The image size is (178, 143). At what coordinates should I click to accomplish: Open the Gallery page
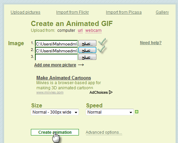[x=162, y=12]
